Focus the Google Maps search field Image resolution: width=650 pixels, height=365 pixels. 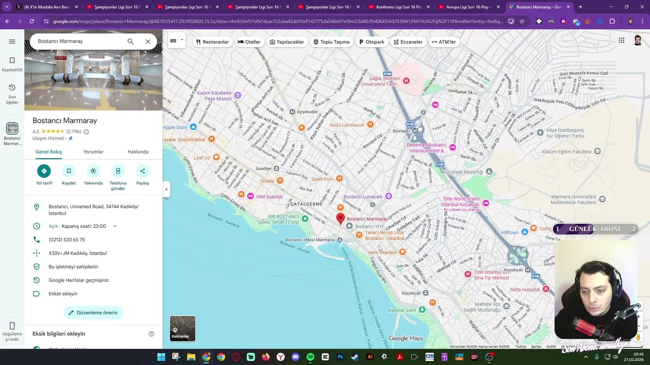(x=79, y=42)
